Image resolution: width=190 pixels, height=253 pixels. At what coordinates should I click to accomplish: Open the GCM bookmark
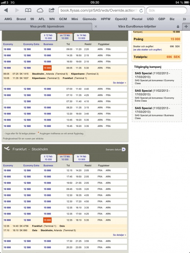(x=63, y=19)
